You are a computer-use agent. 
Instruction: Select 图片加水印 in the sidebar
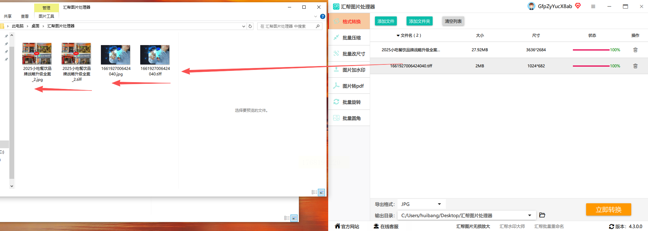tap(353, 70)
